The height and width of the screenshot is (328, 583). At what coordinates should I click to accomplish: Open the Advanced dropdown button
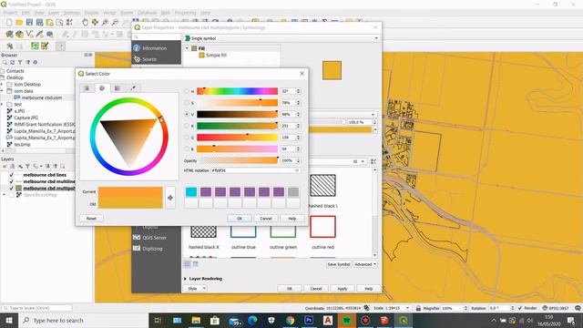(x=365, y=264)
